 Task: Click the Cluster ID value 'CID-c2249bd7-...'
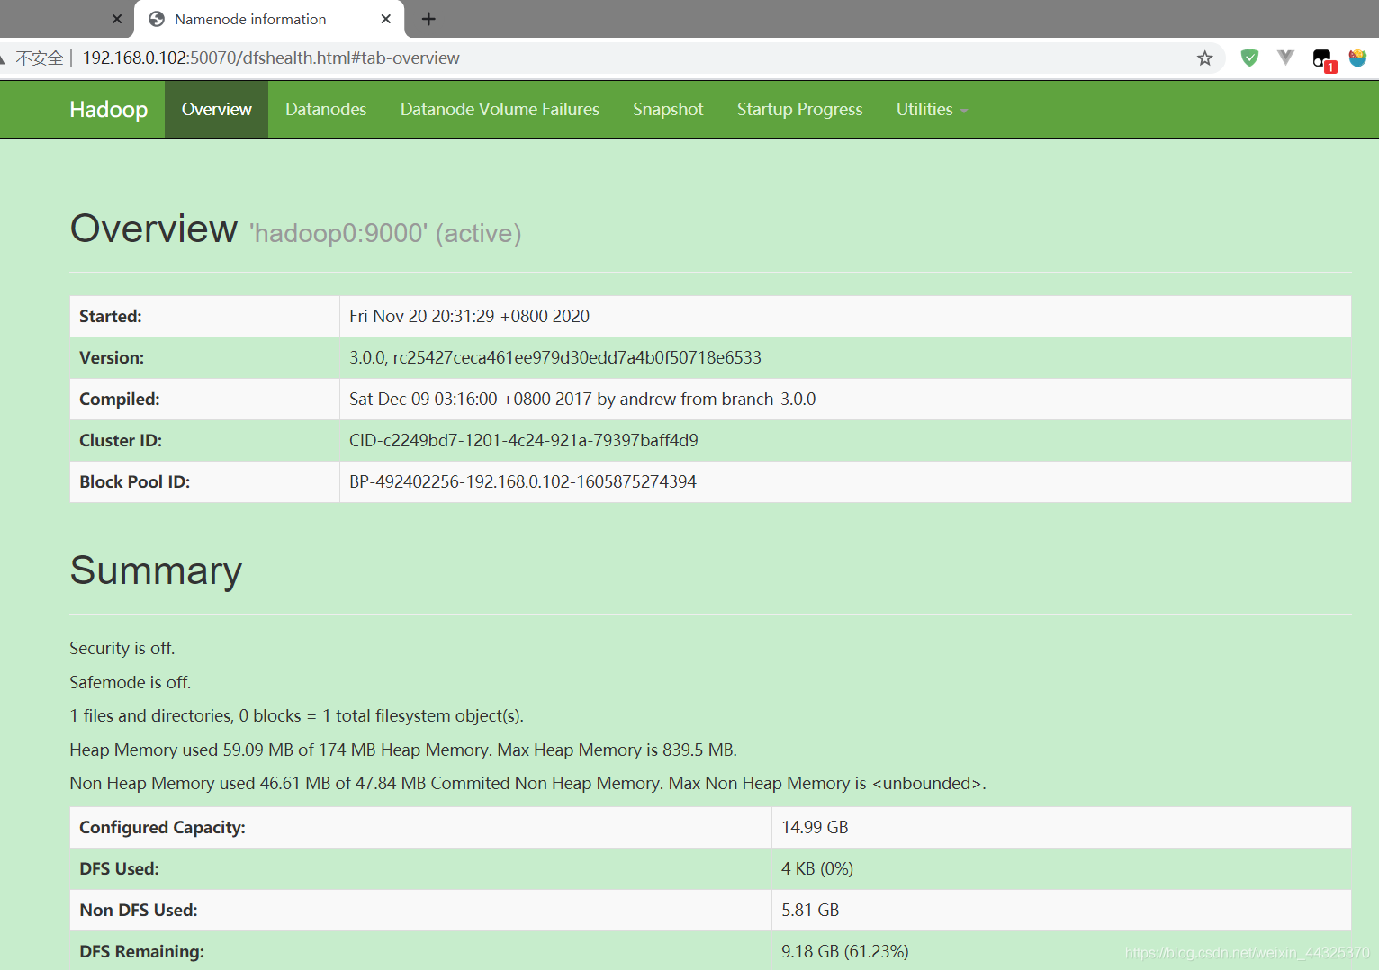tap(524, 441)
